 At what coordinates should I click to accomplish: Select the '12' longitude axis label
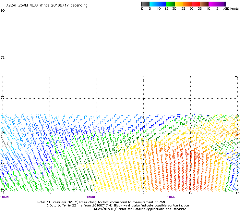191,193
